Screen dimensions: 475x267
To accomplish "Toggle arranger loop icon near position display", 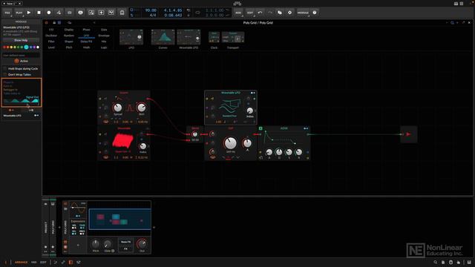I will (x=198, y=13).
